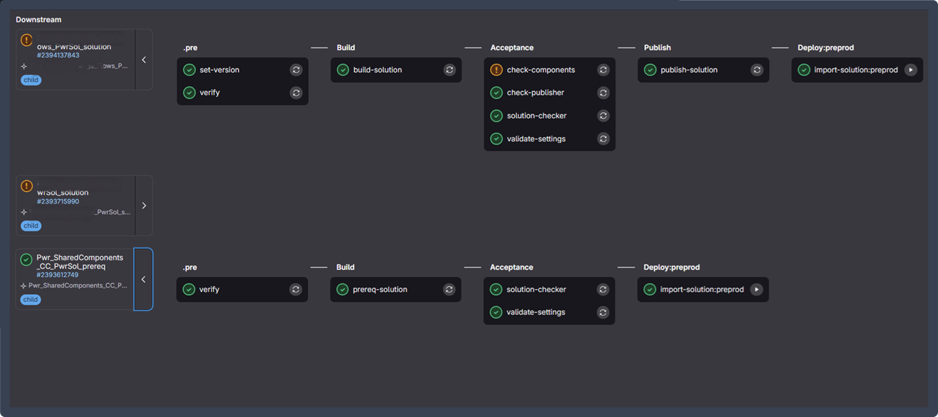This screenshot has height=417, width=938.
Task: Run import-solution:preprod in the top Deploy stage
Action: click(x=911, y=70)
